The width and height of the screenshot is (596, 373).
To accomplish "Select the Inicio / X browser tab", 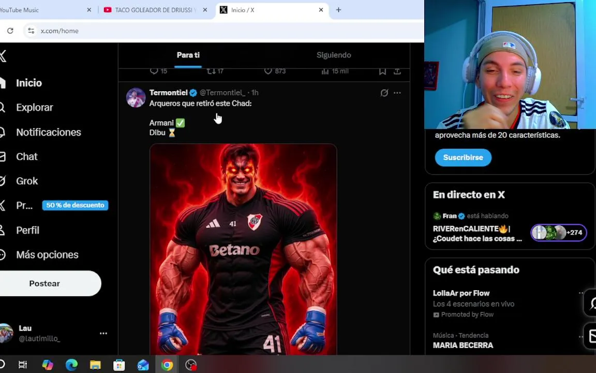I will (272, 10).
